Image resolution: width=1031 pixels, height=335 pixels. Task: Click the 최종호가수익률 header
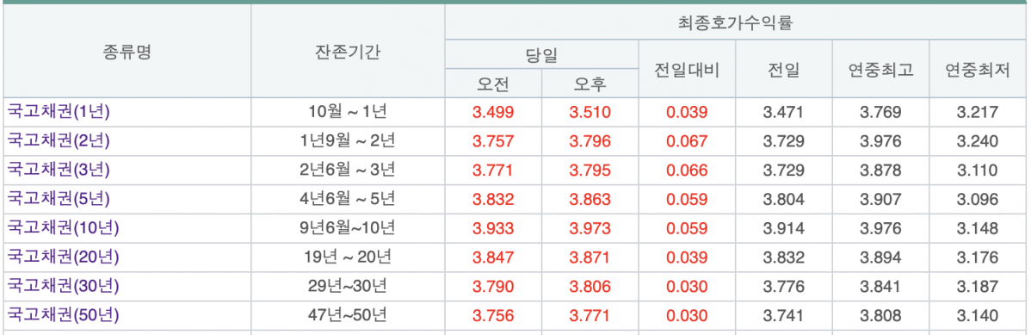[x=735, y=23]
